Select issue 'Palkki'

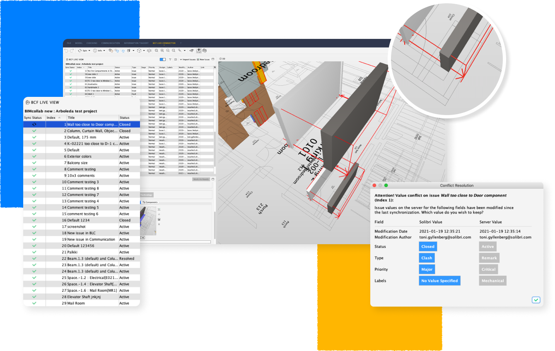(x=82, y=252)
